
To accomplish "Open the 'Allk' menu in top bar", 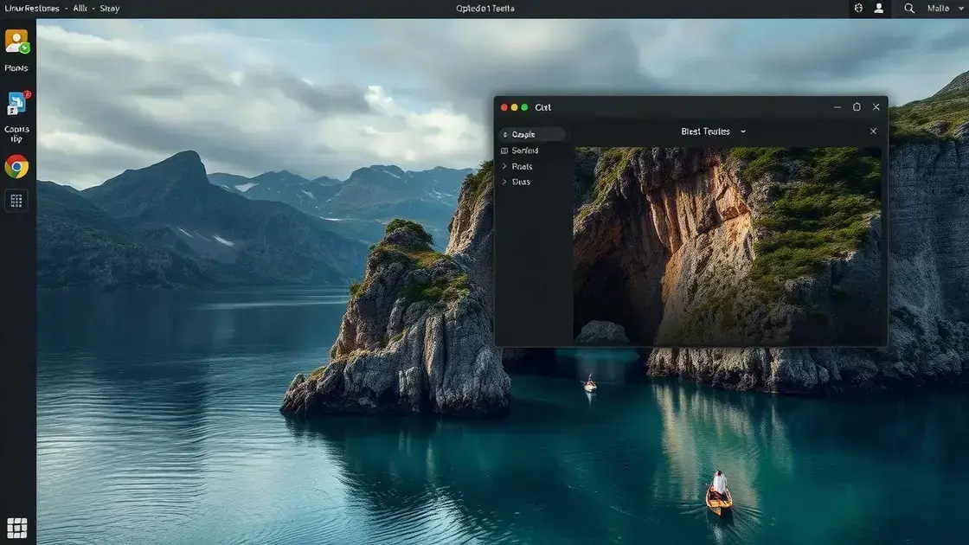I will pos(80,9).
